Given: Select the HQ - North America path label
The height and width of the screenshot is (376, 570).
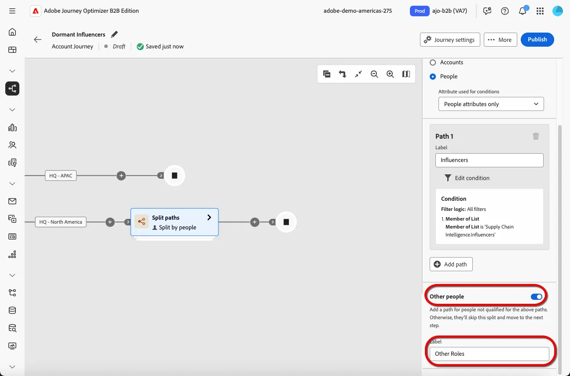Looking at the screenshot, I should click(61, 222).
